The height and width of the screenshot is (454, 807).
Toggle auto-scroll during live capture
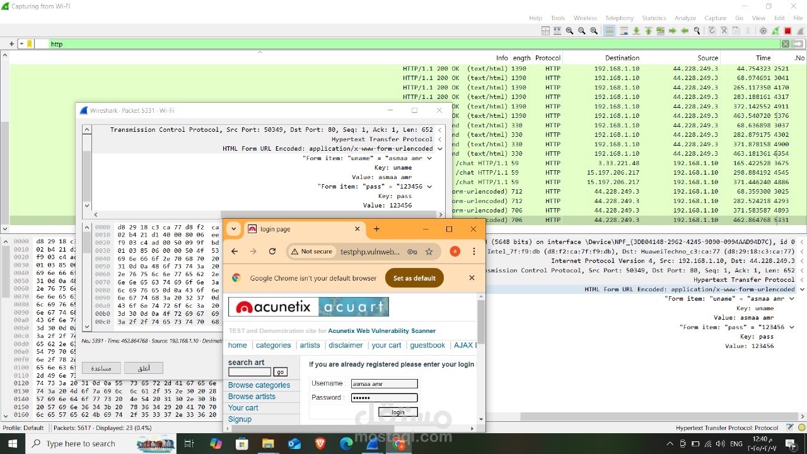(x=624, y=30)
